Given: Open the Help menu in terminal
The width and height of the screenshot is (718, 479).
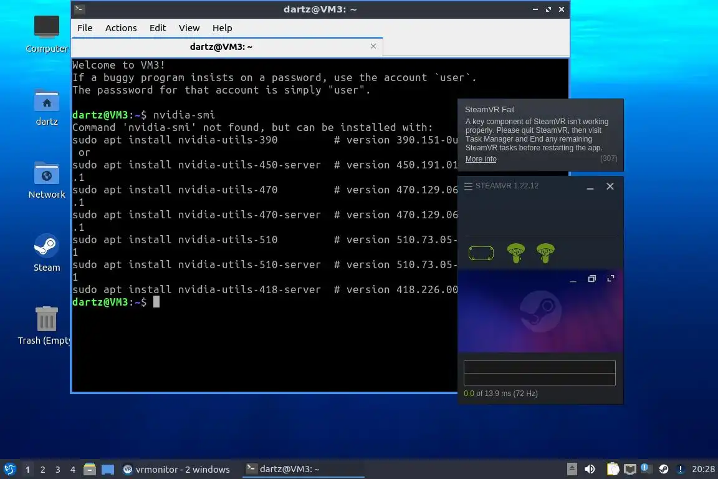Looking at the screenshot, I should point(222,28).
